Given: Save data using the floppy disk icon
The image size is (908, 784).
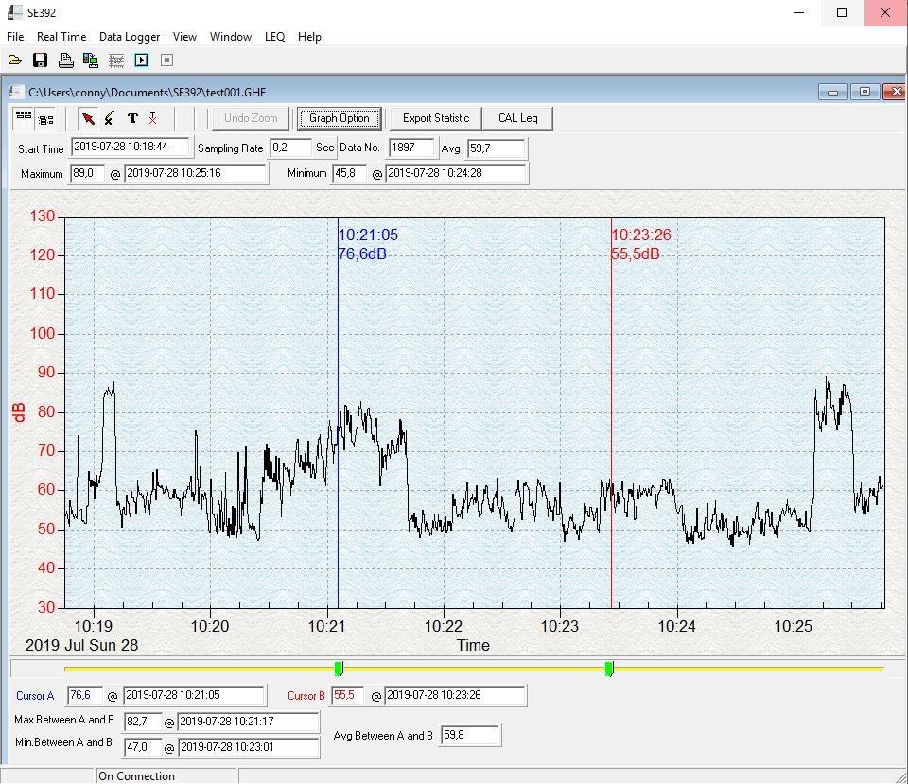Looking at the screenshot, I should tap(40, 61).
